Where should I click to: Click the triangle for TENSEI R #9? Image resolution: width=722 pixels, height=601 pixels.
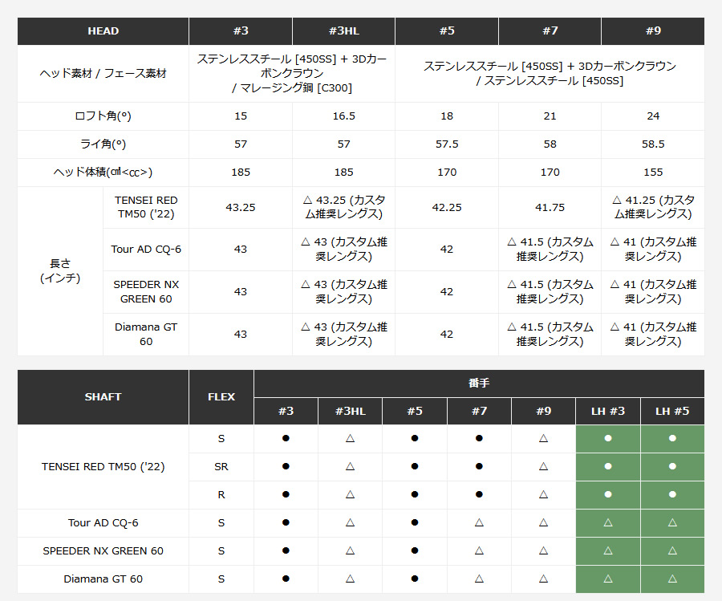point(543,494)
